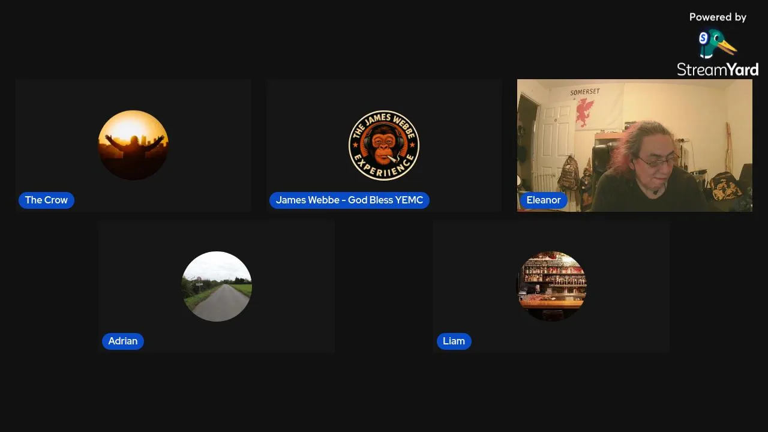Click the "The Crow" name label
This screenshot has width=768, height=432.
click(46, 200)
